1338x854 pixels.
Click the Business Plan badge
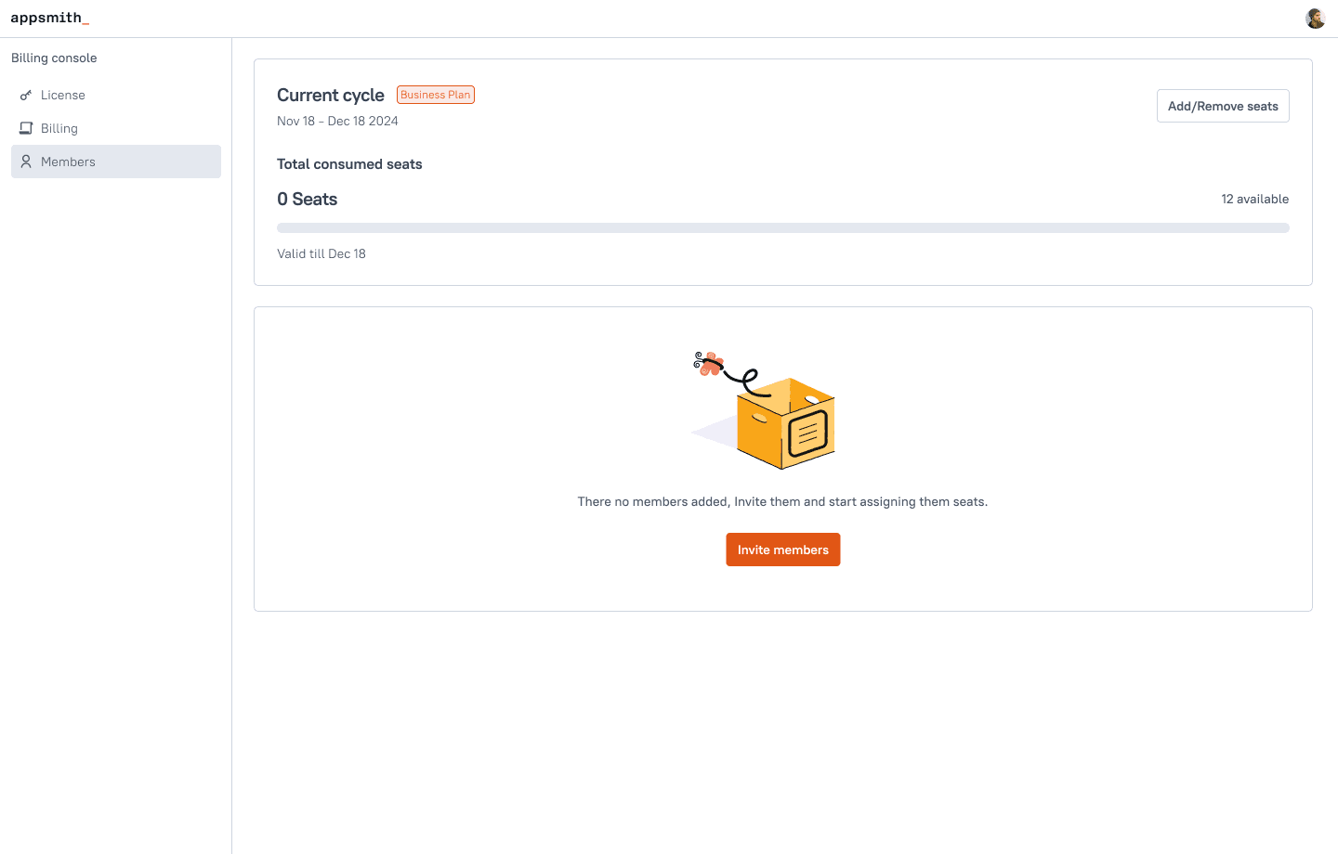click(x=436, y=95)
